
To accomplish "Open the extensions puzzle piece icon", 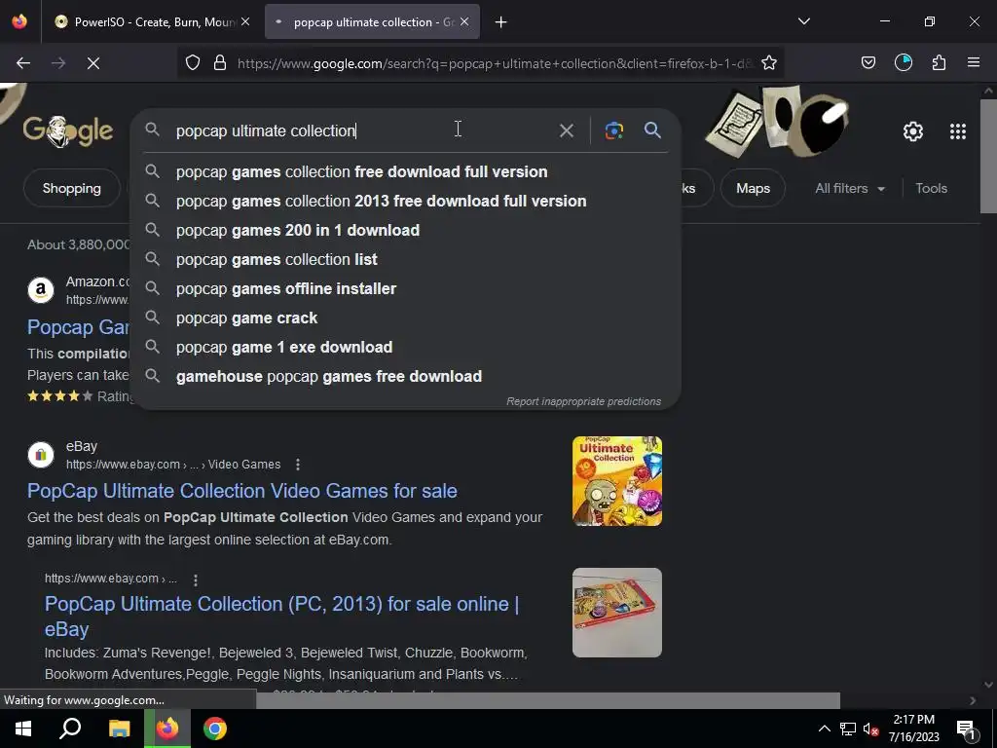I will pos(939,62).
